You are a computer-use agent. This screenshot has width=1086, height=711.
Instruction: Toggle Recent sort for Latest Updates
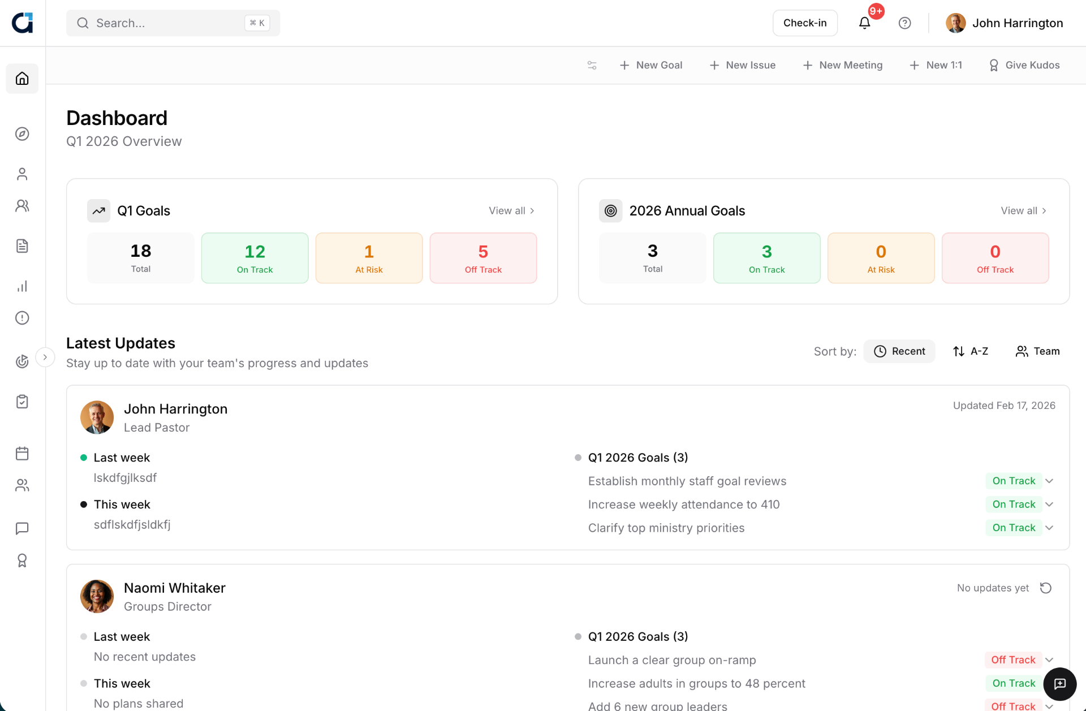click(x=899, y=351)
